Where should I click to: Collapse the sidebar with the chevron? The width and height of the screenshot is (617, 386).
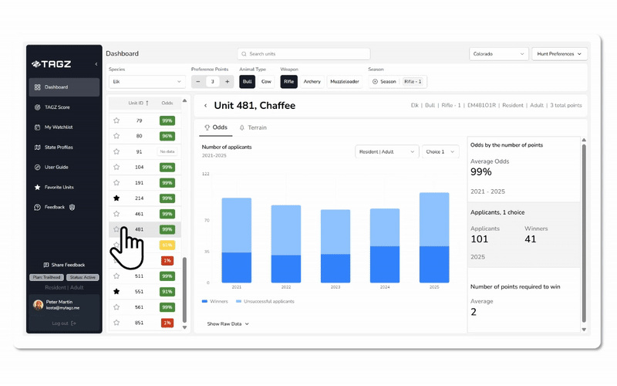[96, 64]
